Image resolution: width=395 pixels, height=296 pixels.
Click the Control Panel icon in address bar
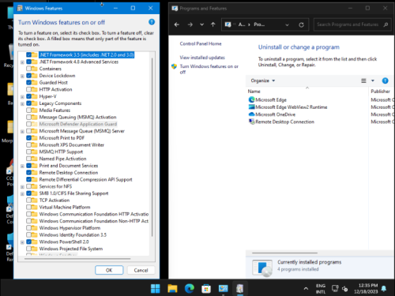click(228, 24)
